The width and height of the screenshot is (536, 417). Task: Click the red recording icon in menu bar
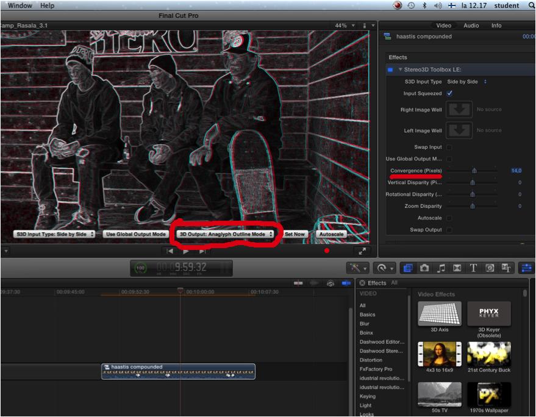tap(397, 5)
